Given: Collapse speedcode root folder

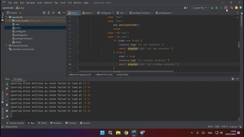Looking at the screenshot, I should point(6,17).
